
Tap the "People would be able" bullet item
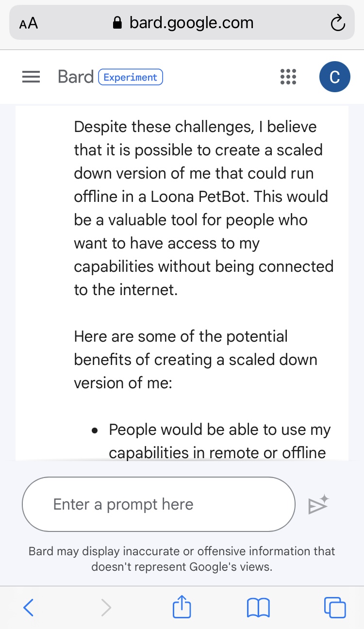coord(219,441)
